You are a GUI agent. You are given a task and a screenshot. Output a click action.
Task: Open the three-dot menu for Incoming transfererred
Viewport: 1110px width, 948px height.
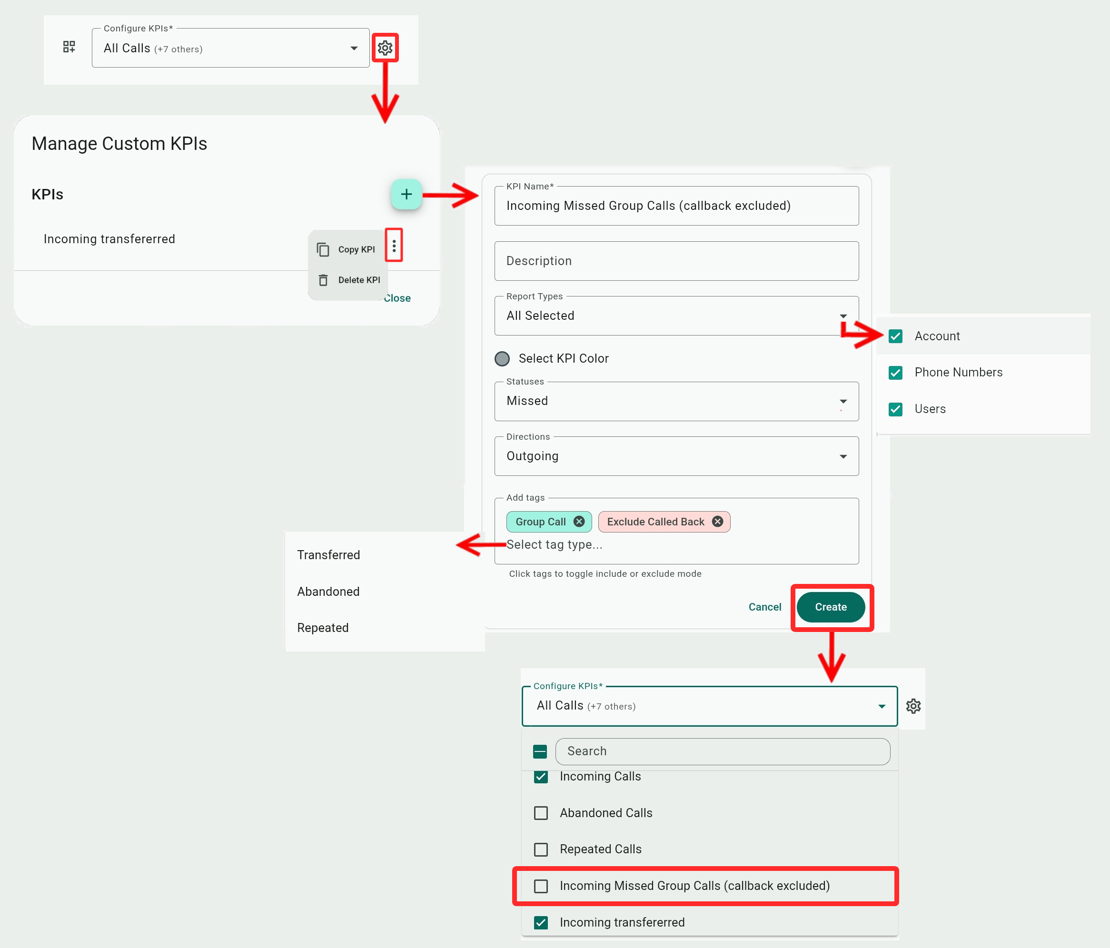[x=394, y=246]
